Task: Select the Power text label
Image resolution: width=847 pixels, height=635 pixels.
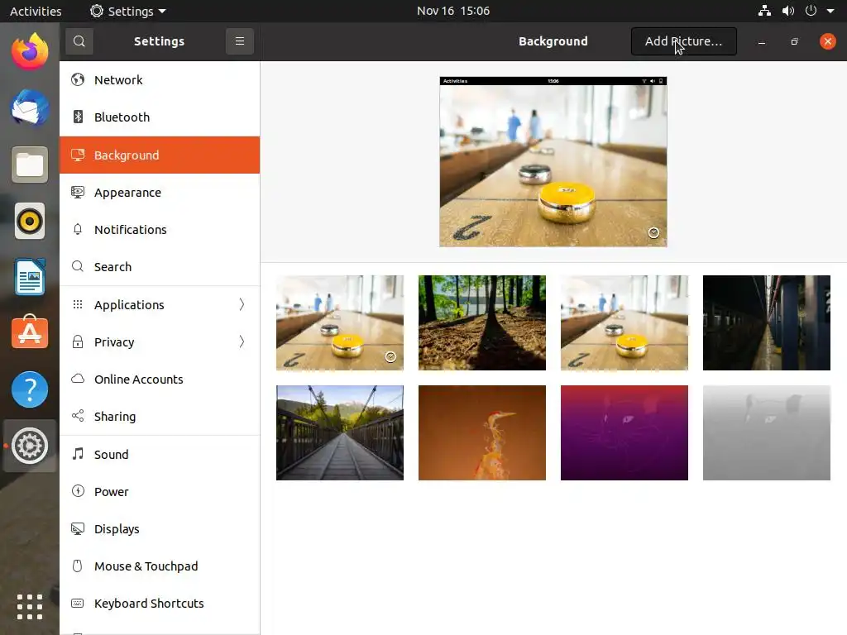Action: tap(112, 491)
